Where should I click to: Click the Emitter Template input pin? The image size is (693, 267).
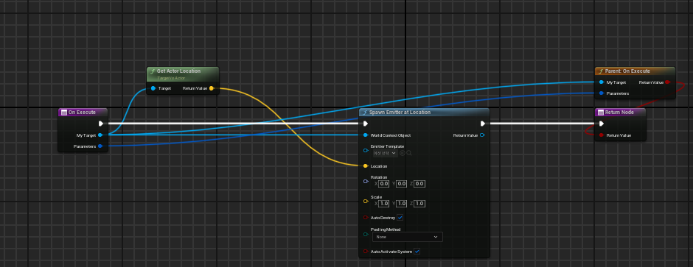(366, 150)
